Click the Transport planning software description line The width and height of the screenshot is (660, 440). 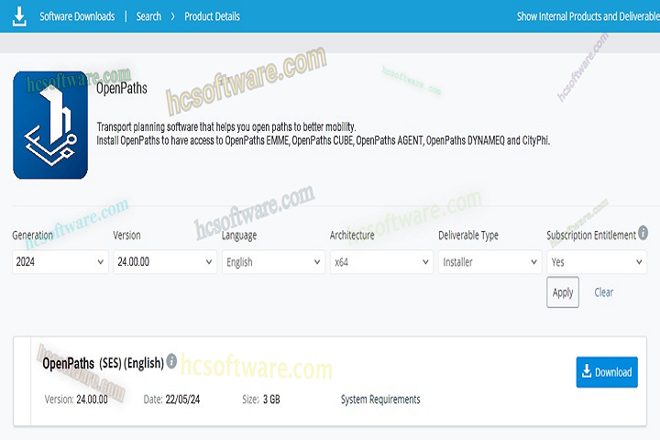point(226,126)
